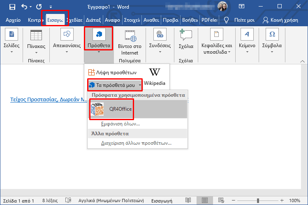Screen dimensions: 308x205
Task: Click Εισαγωγή insert mode indicator
Action: pos(162,200)
